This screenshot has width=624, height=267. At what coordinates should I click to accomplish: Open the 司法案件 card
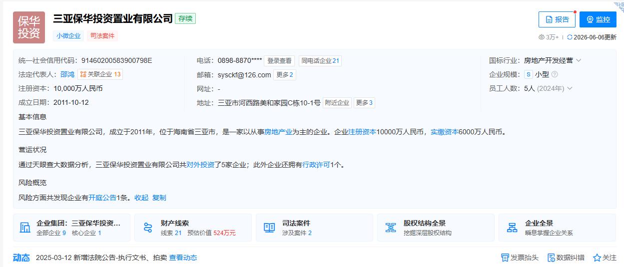point(314,228)
